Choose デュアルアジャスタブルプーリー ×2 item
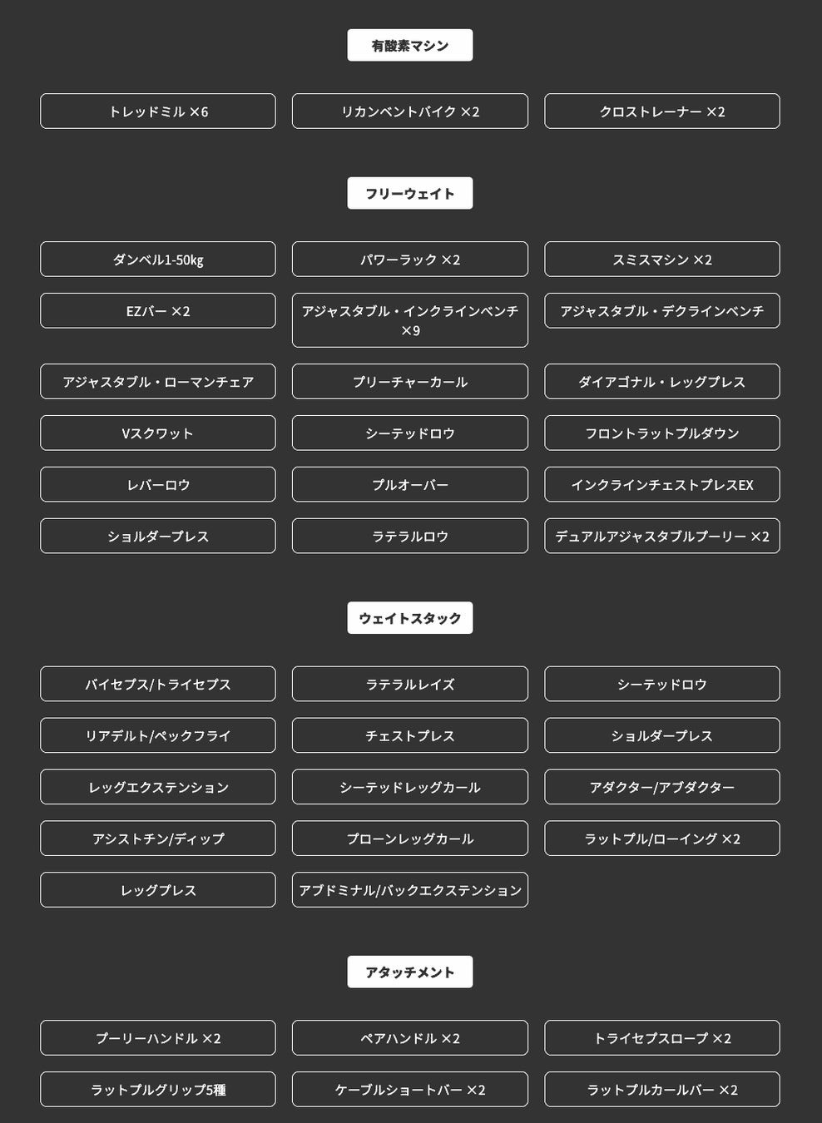Viewport: 822px width, 1123px height. tap(661, 537)
